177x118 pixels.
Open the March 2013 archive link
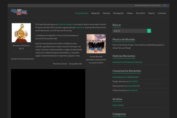click(x=118, y=105)
